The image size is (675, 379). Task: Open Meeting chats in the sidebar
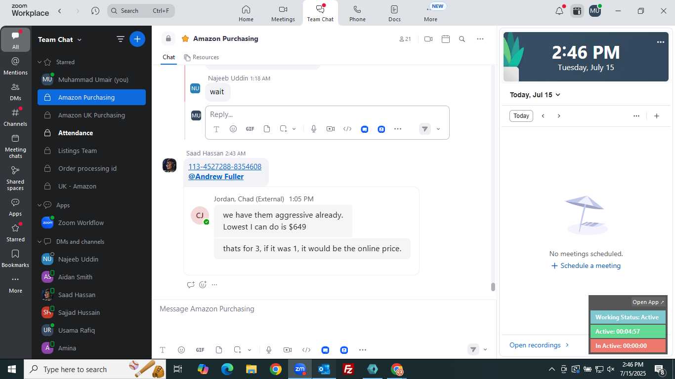coord(15,146)
